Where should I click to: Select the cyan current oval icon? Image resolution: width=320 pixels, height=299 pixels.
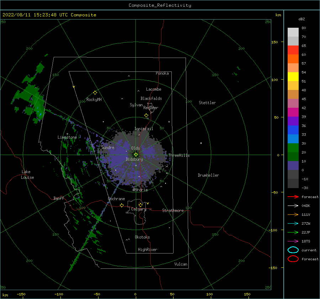[293, 250]
